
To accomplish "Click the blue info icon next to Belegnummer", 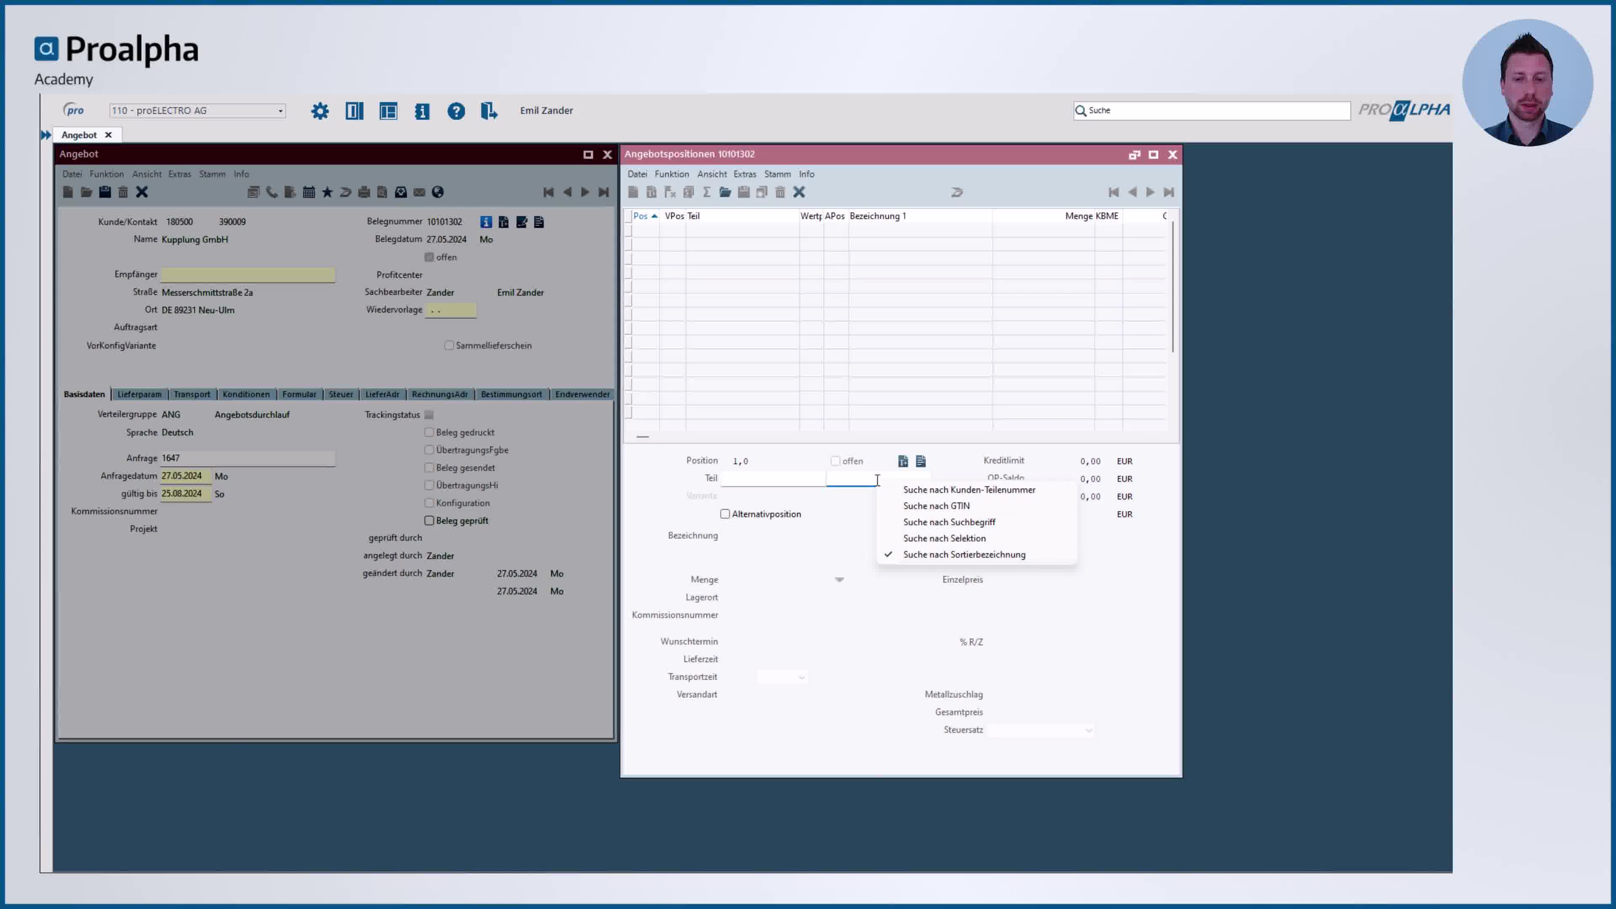I will click(486, 222).
